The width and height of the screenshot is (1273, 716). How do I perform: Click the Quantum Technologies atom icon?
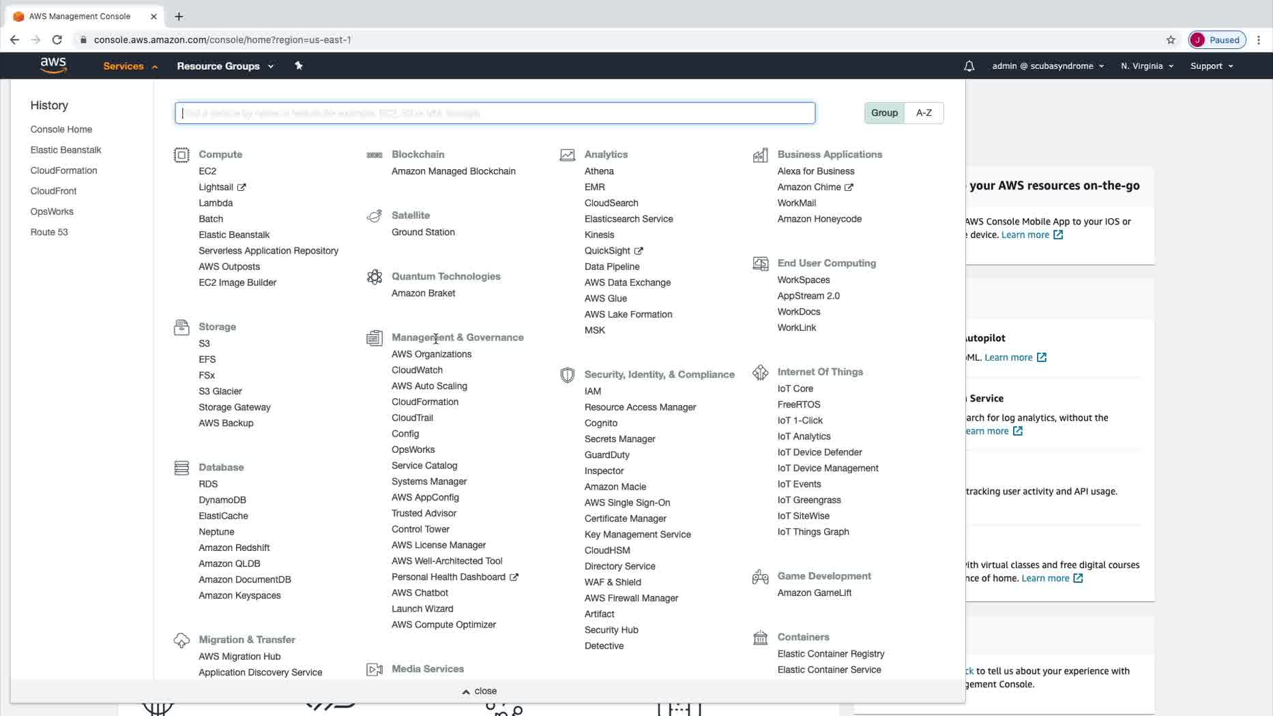tap(375, 277)
